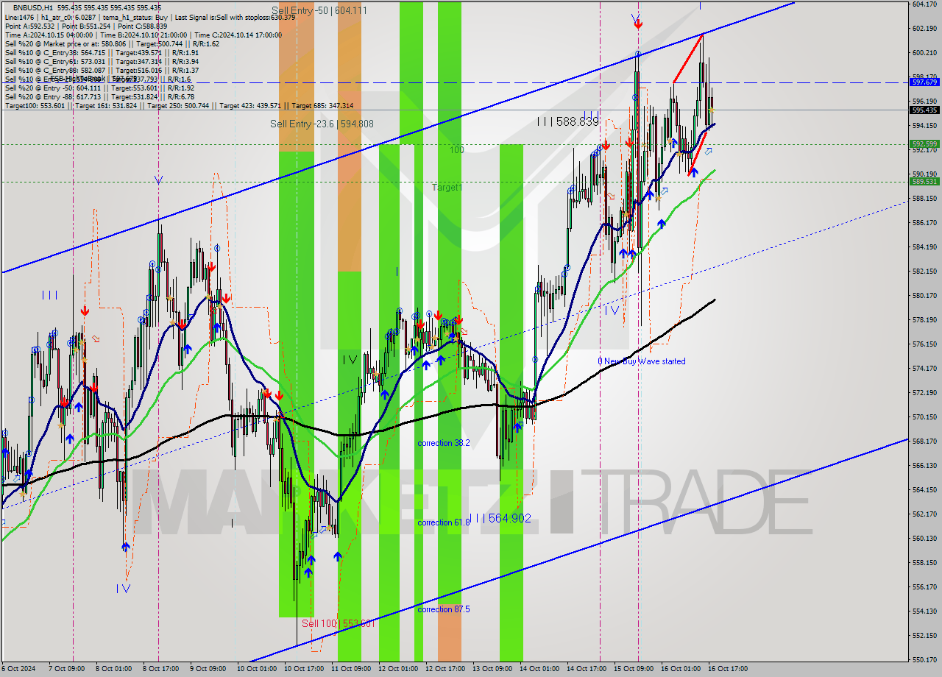The image size is (942, 677).
Task: Click the 'Sell Entry -23.6 | 594.808' label
Action: tap(322, 124)
